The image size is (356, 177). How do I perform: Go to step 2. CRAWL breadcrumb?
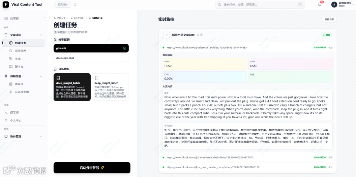pos(77,18)
